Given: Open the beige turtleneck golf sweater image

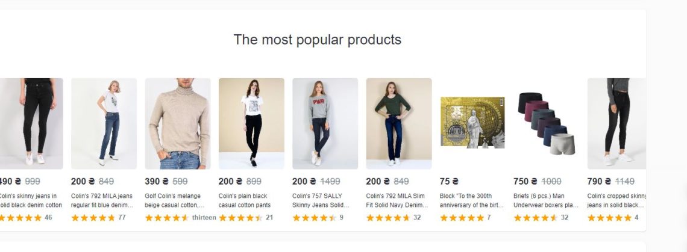Looking at the screenshot, I should click(178, 123).
